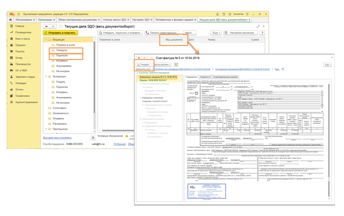This screenshot has width=344, height=216.
Task: Click Утвердить button in invoice window
Action: 144,64
